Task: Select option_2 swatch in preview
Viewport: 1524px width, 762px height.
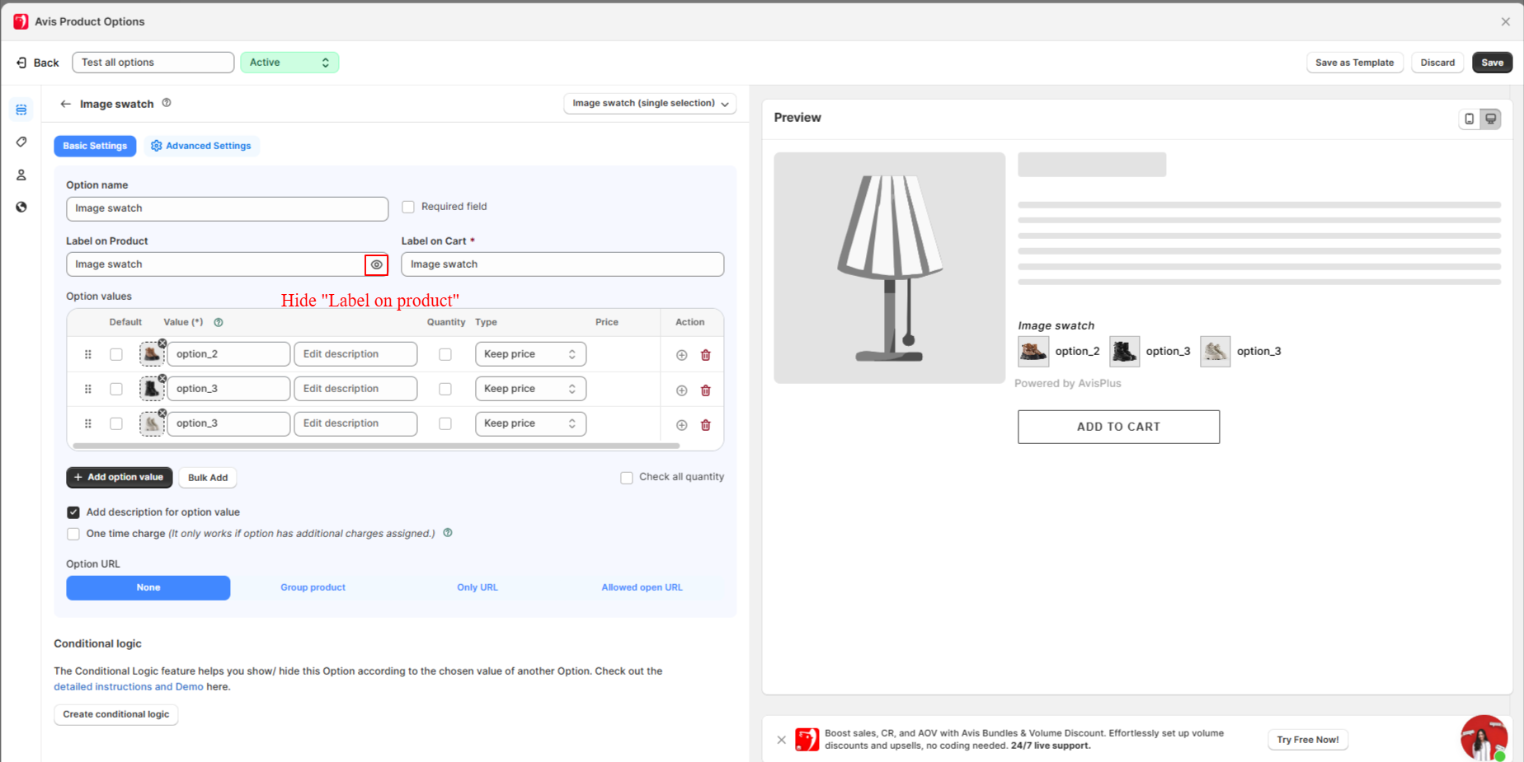Action: coord(1032,352)
